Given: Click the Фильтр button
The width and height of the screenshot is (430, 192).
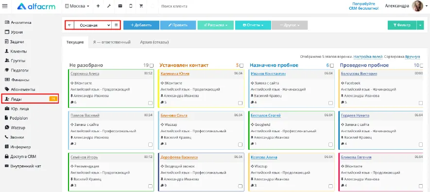Looking at the screenshot, I should (x=402, y=25).
